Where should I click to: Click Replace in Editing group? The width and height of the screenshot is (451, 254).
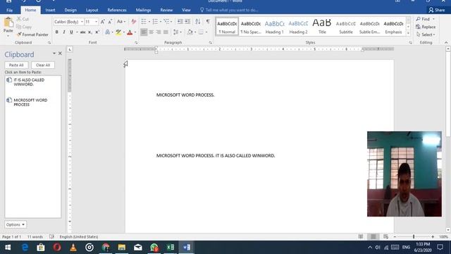(x=426, y=27)
